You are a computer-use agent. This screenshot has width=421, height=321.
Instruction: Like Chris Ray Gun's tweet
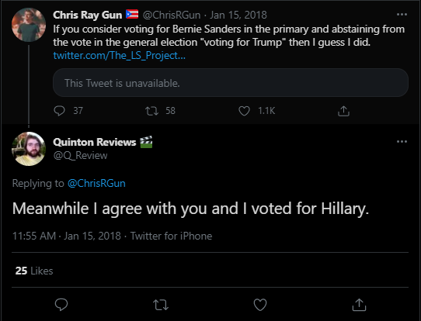[244, 111]
